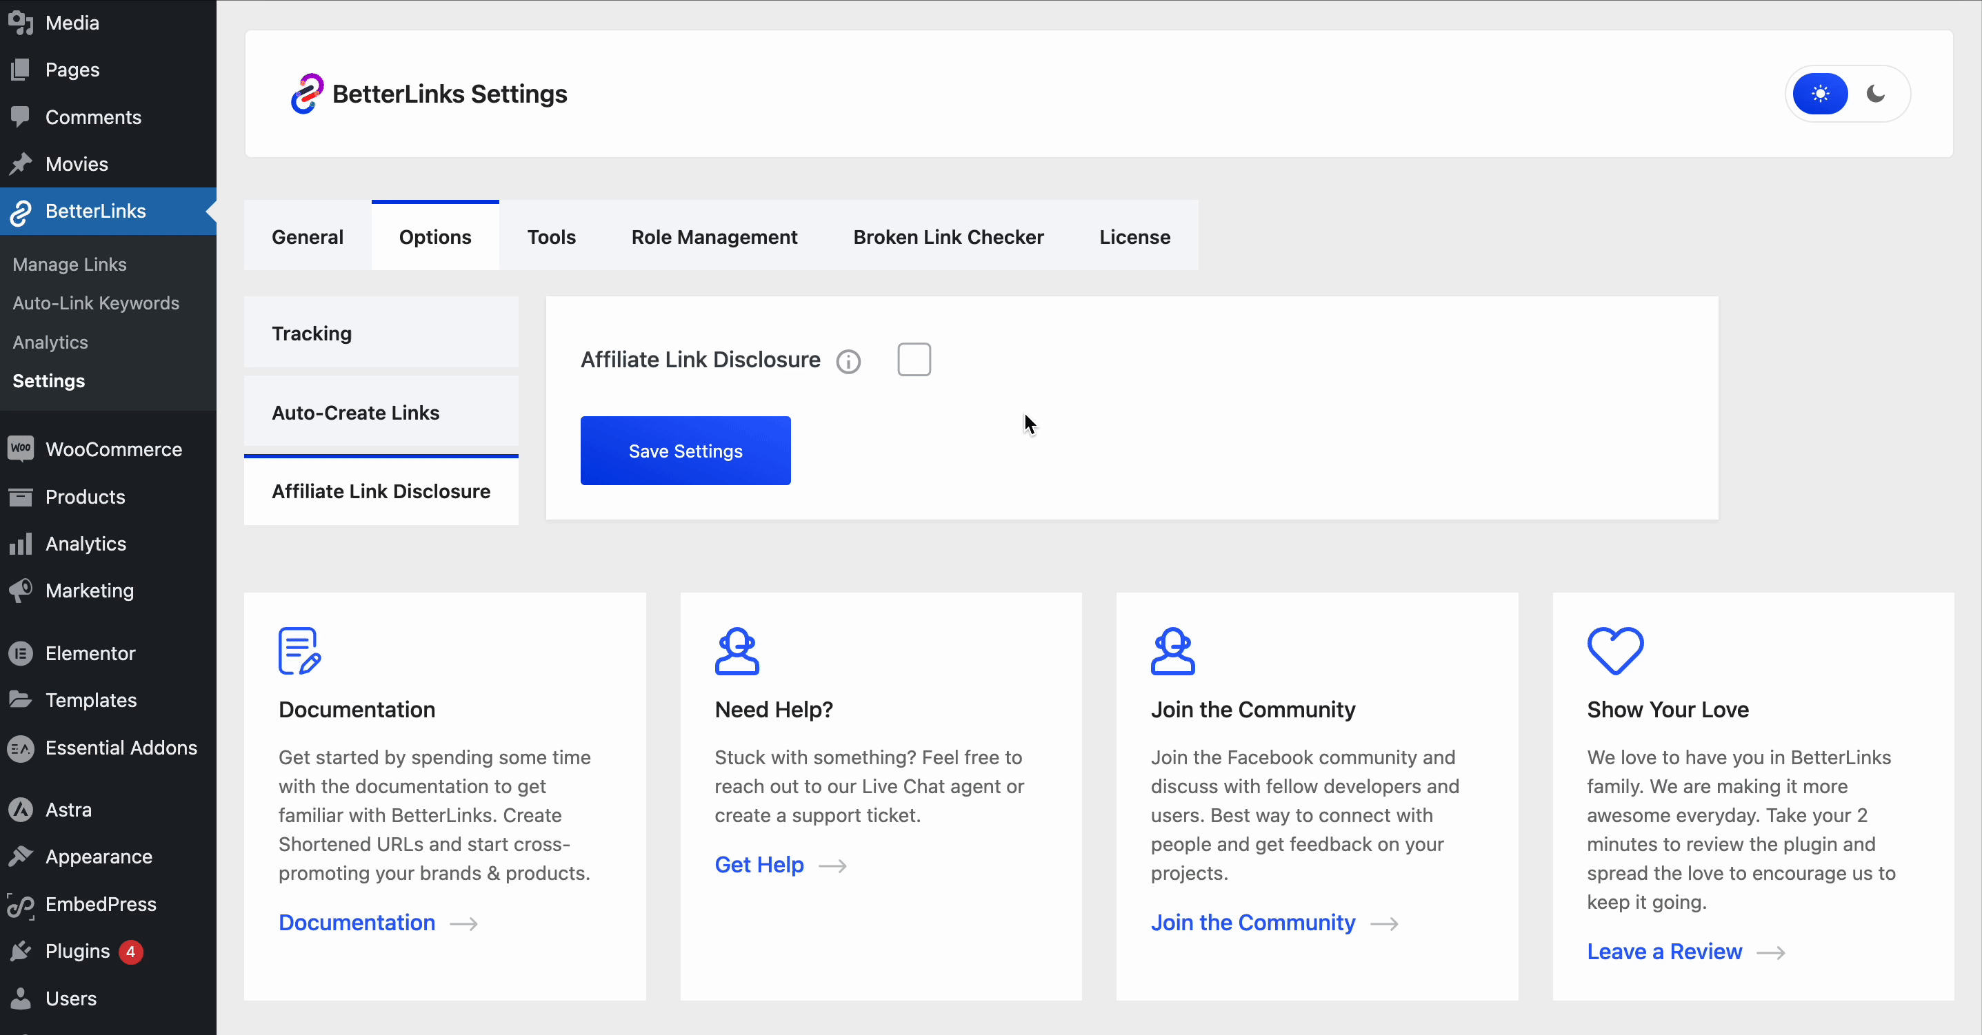Click the Need Help person icon
The width and height of the screenshot is (1982, 1035).
(737, 651)
